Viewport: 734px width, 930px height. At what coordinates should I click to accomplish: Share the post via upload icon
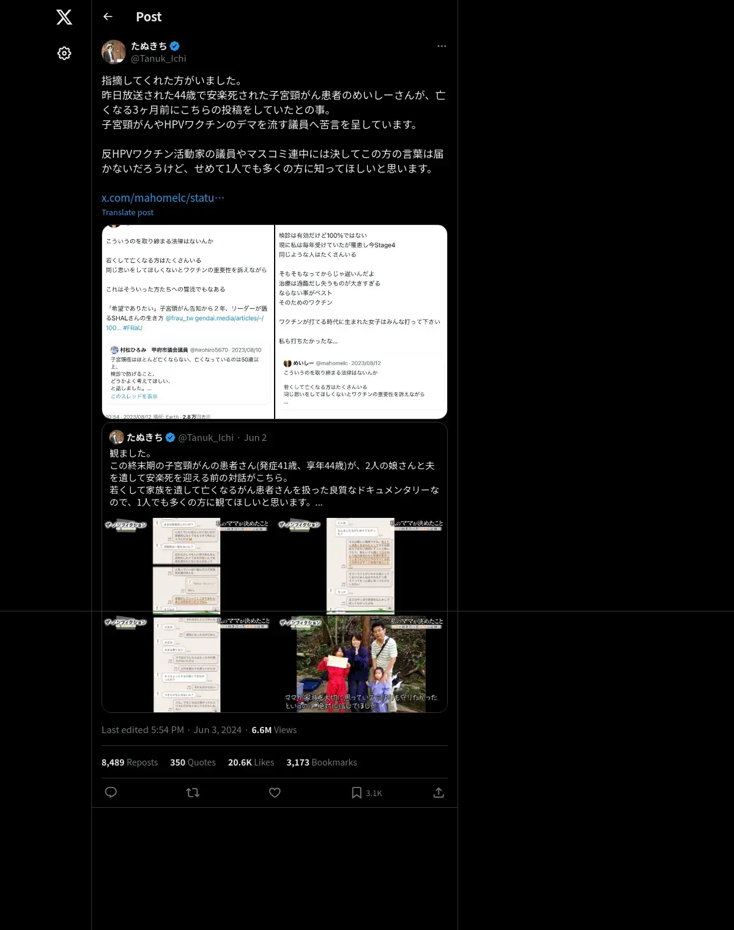439,792
